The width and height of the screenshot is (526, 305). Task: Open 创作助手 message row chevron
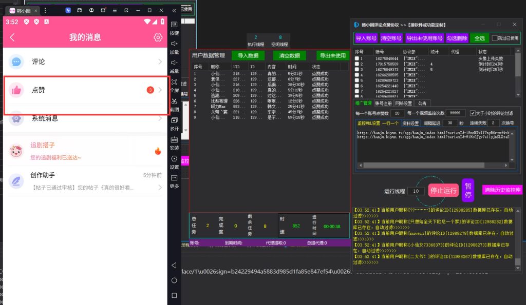(x=160, y=188)
